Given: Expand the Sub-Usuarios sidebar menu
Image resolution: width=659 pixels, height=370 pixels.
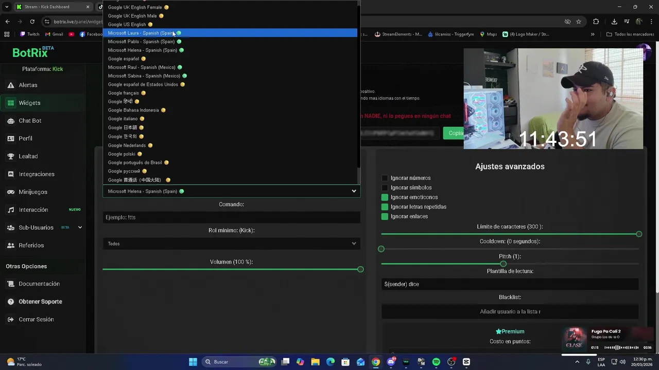Looking at the screenshot, I should click(x=80, y=227).
